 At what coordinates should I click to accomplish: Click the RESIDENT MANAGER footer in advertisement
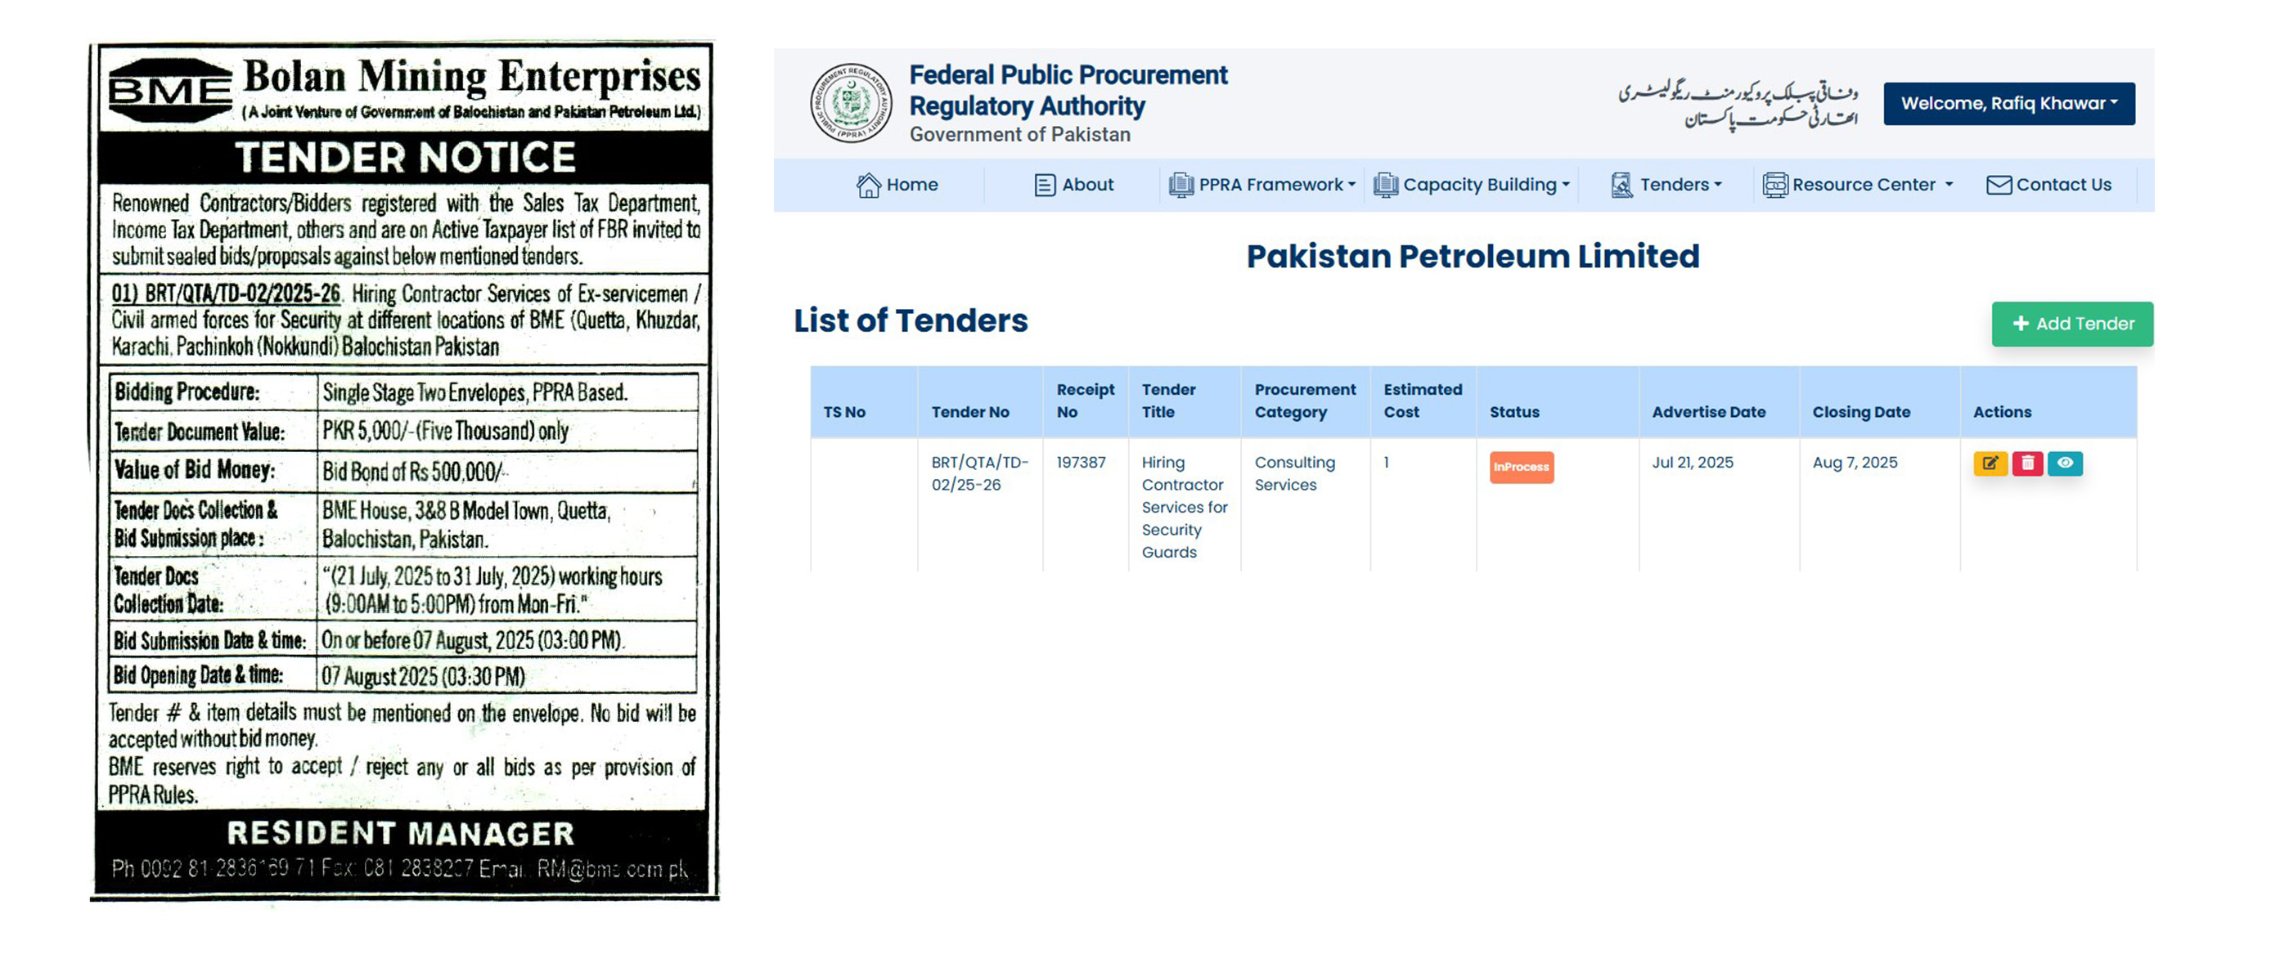tap(400, 834)
